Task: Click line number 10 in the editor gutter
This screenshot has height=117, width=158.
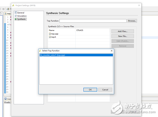Action: click(7, 40)
